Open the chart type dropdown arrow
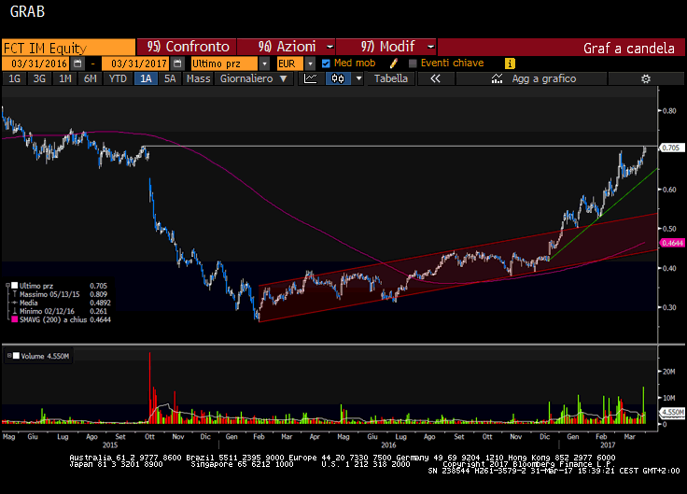Viewport: 687px width, 494px height. point(358,78)
